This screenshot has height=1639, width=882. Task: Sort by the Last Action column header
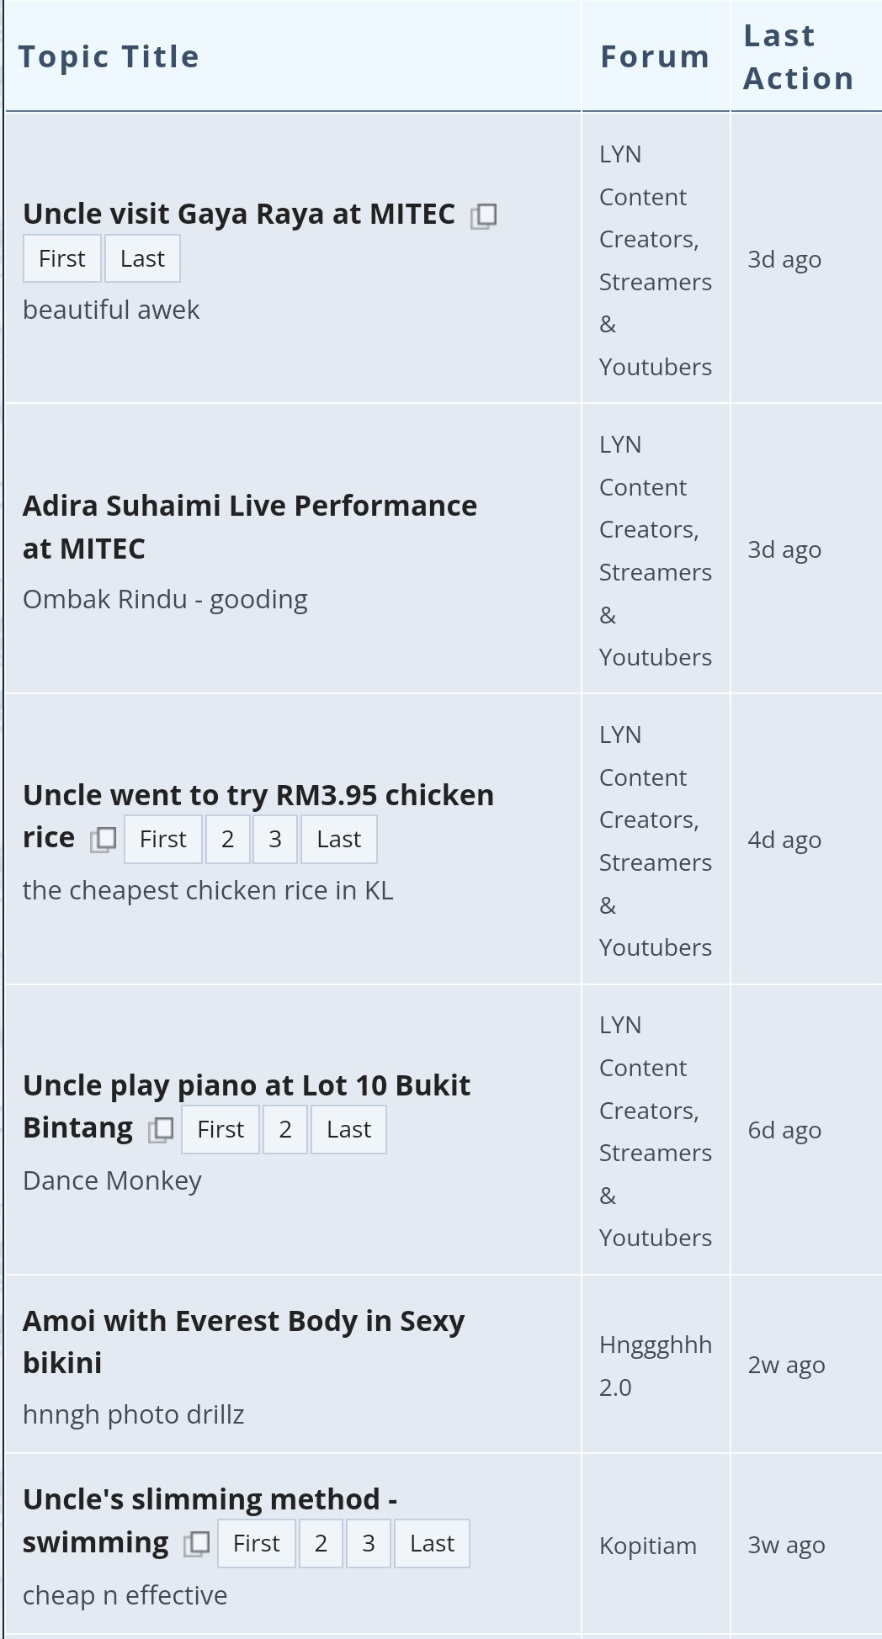coord(799,57)
